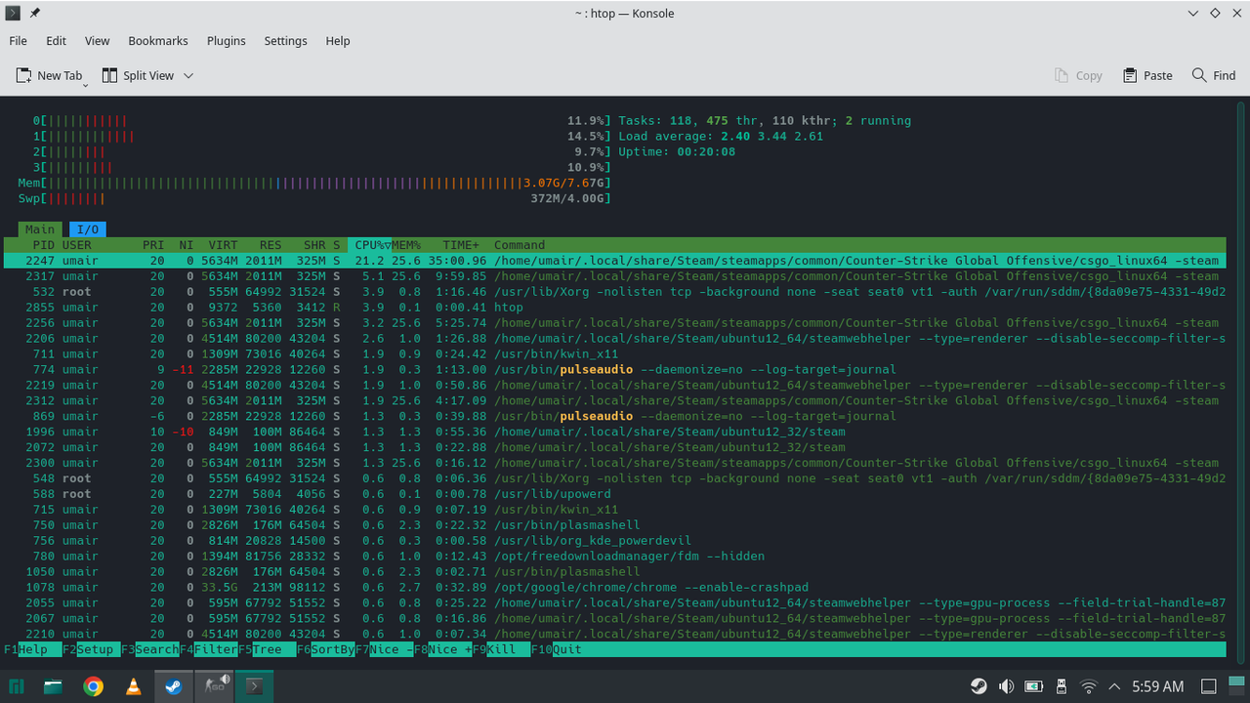Viewport: 1250px width, 703px height.
Task: Click F4 Filter in htop footer
Action: (208, 649)
